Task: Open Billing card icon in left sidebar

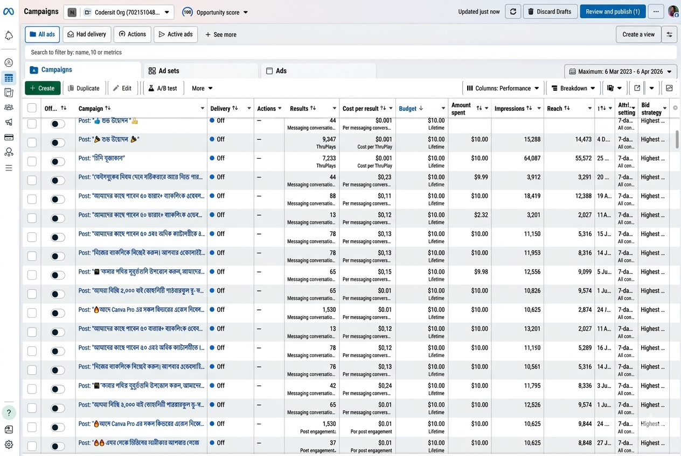Action: coord(9,137)
